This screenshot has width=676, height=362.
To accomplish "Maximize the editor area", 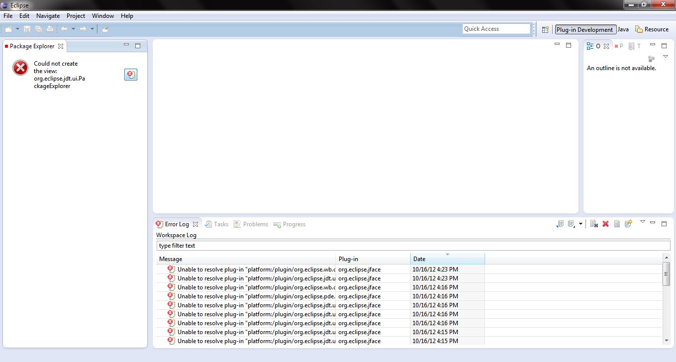I will pos(569,45).
